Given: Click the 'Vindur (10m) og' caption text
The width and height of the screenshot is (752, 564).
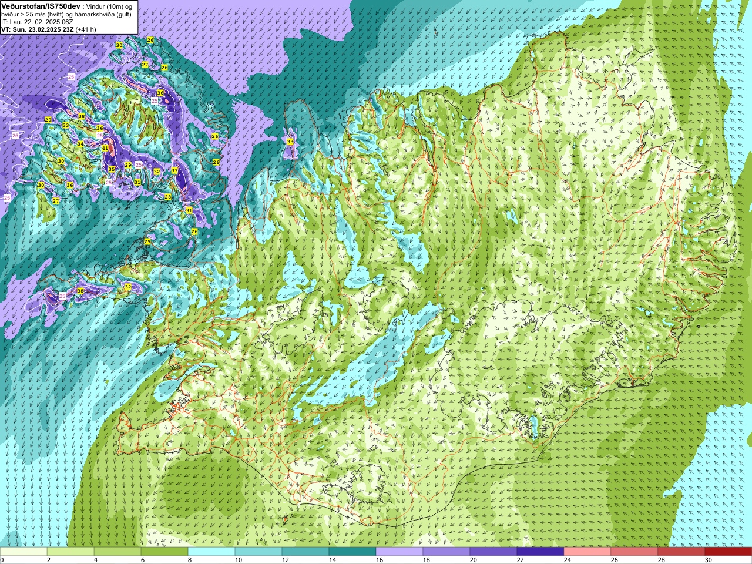Looking at the screenshot, I should pyautogui.click(x=109, y=7).
